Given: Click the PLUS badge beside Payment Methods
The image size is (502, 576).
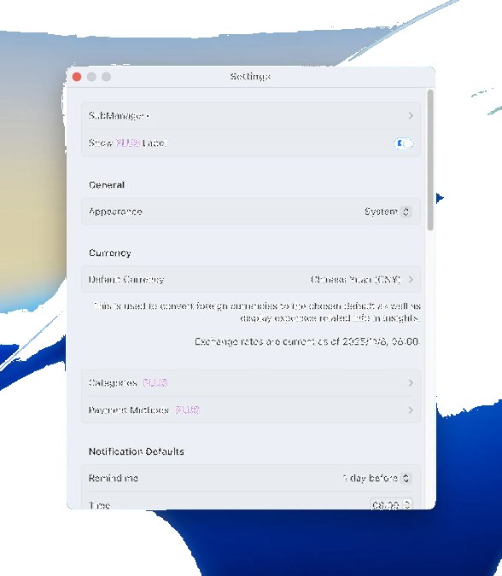Looking at the screenshot, I should tap(187, 410).
